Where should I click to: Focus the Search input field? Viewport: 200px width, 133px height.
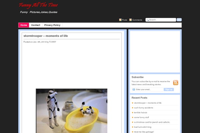[x=161, y=20]
